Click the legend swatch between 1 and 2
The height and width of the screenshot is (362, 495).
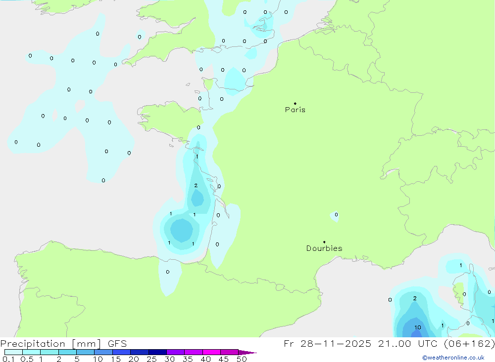pos(49,352)
